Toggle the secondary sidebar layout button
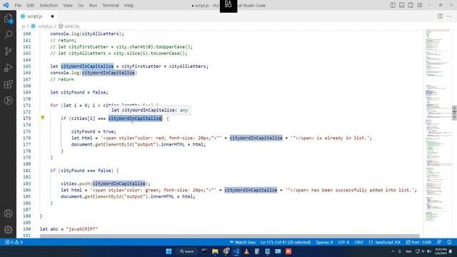 tap(411, 5)
